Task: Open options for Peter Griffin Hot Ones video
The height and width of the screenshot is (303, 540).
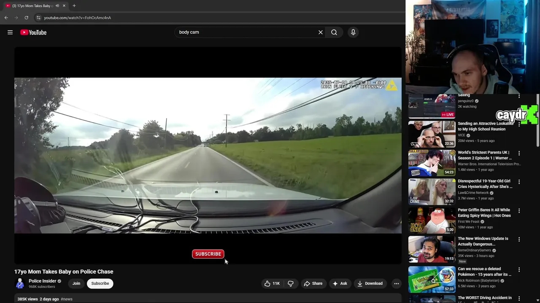Action: coord(519,210)
